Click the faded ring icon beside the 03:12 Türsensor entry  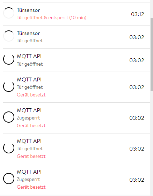[x=9, y=13]
